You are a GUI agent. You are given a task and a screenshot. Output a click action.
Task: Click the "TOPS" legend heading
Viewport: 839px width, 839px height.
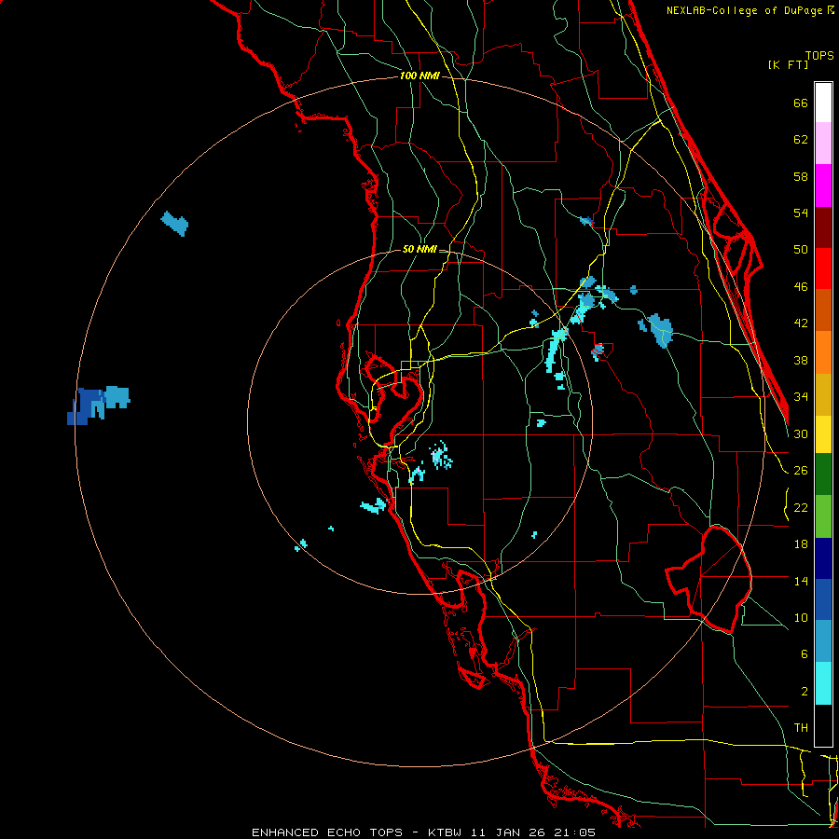pos(819,55)
